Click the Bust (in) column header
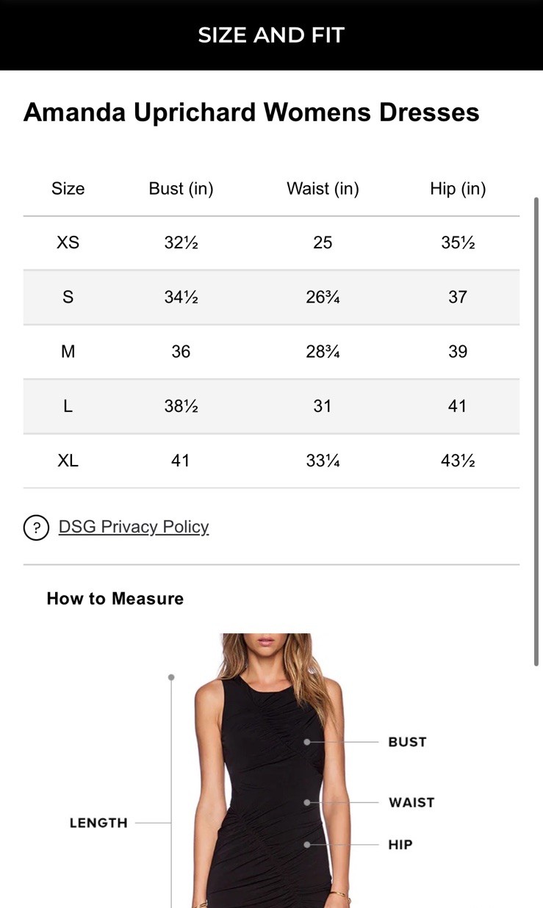 tap(181, 189)
